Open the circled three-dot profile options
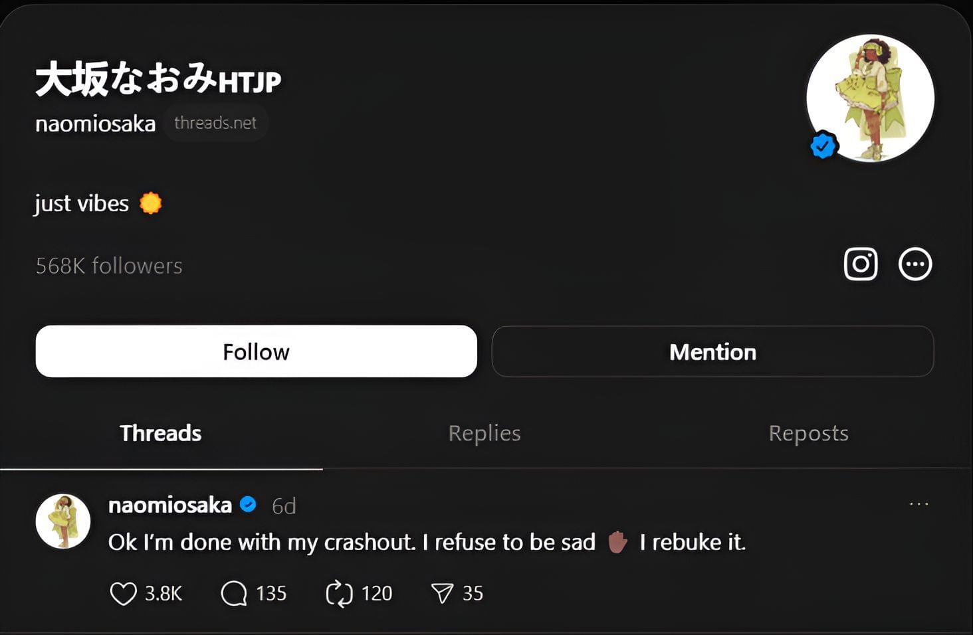973x635 pixels. (915, 264)
